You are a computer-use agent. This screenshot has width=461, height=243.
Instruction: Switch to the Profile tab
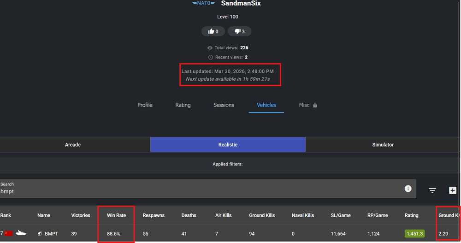pos(145,105)
